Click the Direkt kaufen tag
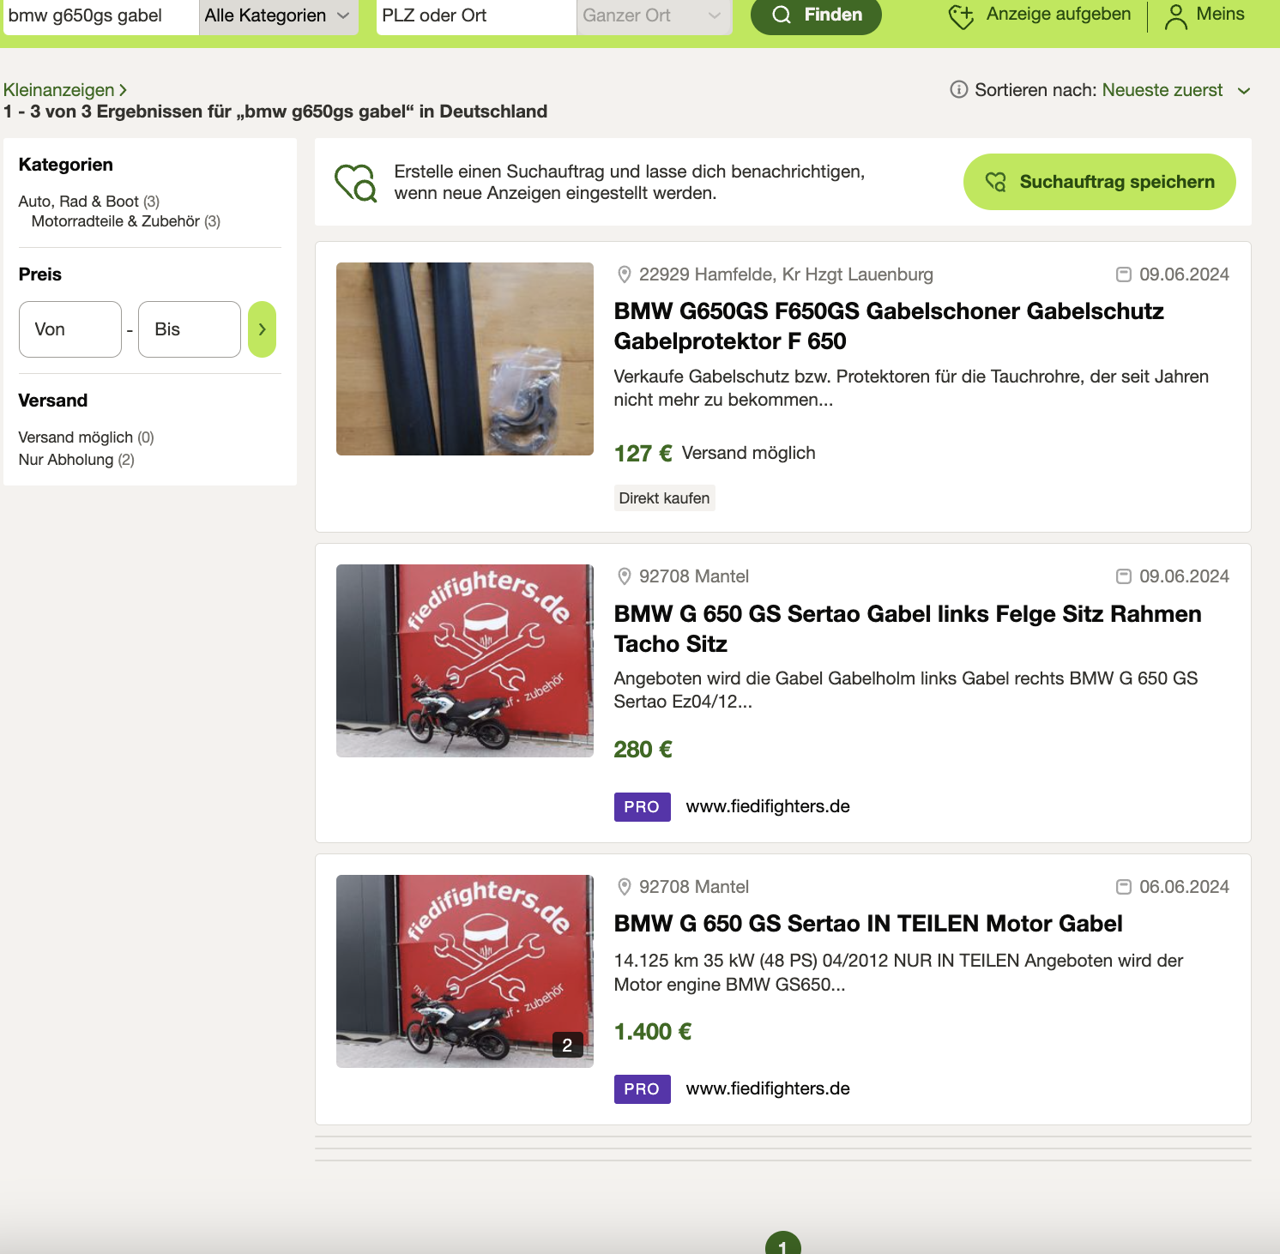1280x1254 pixels. pos(664,498)
